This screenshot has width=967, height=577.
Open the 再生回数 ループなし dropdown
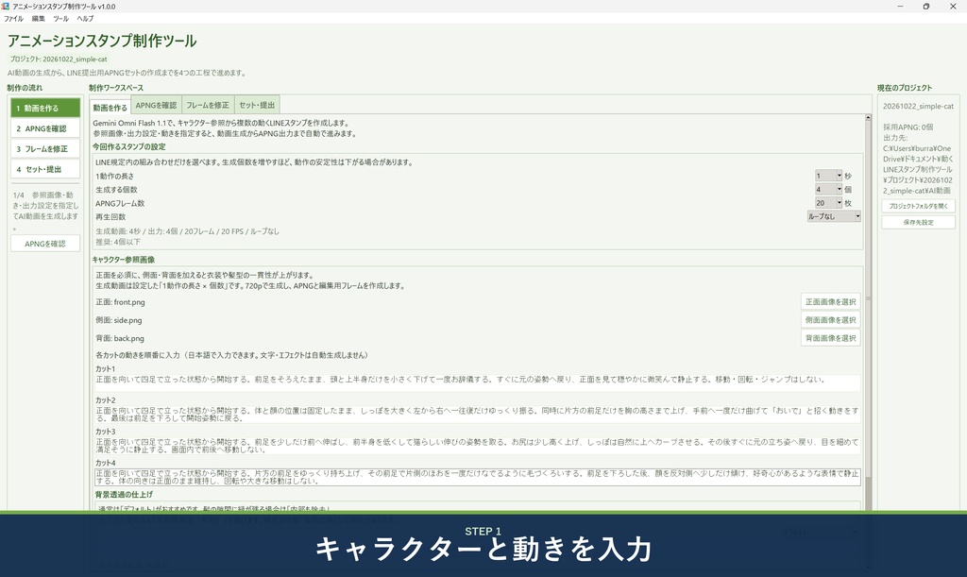(x=834, y=216)
